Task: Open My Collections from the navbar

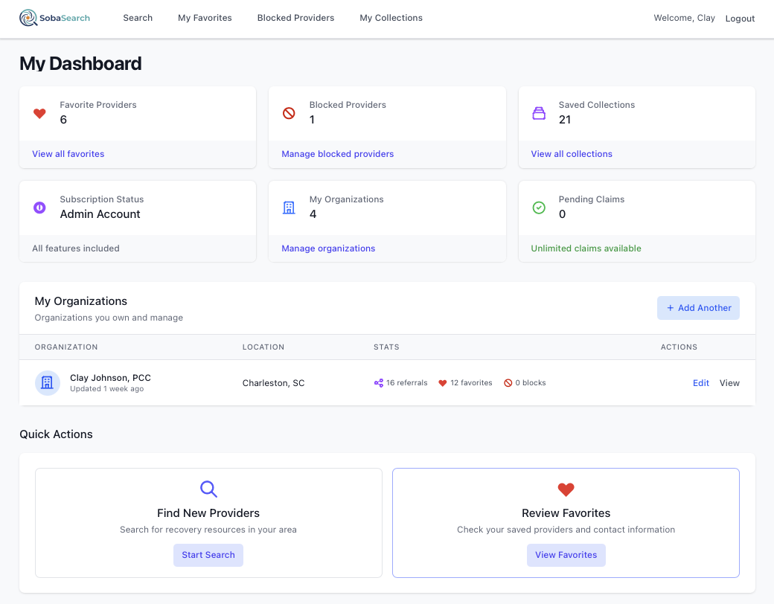Action: [x=391, y=18]
